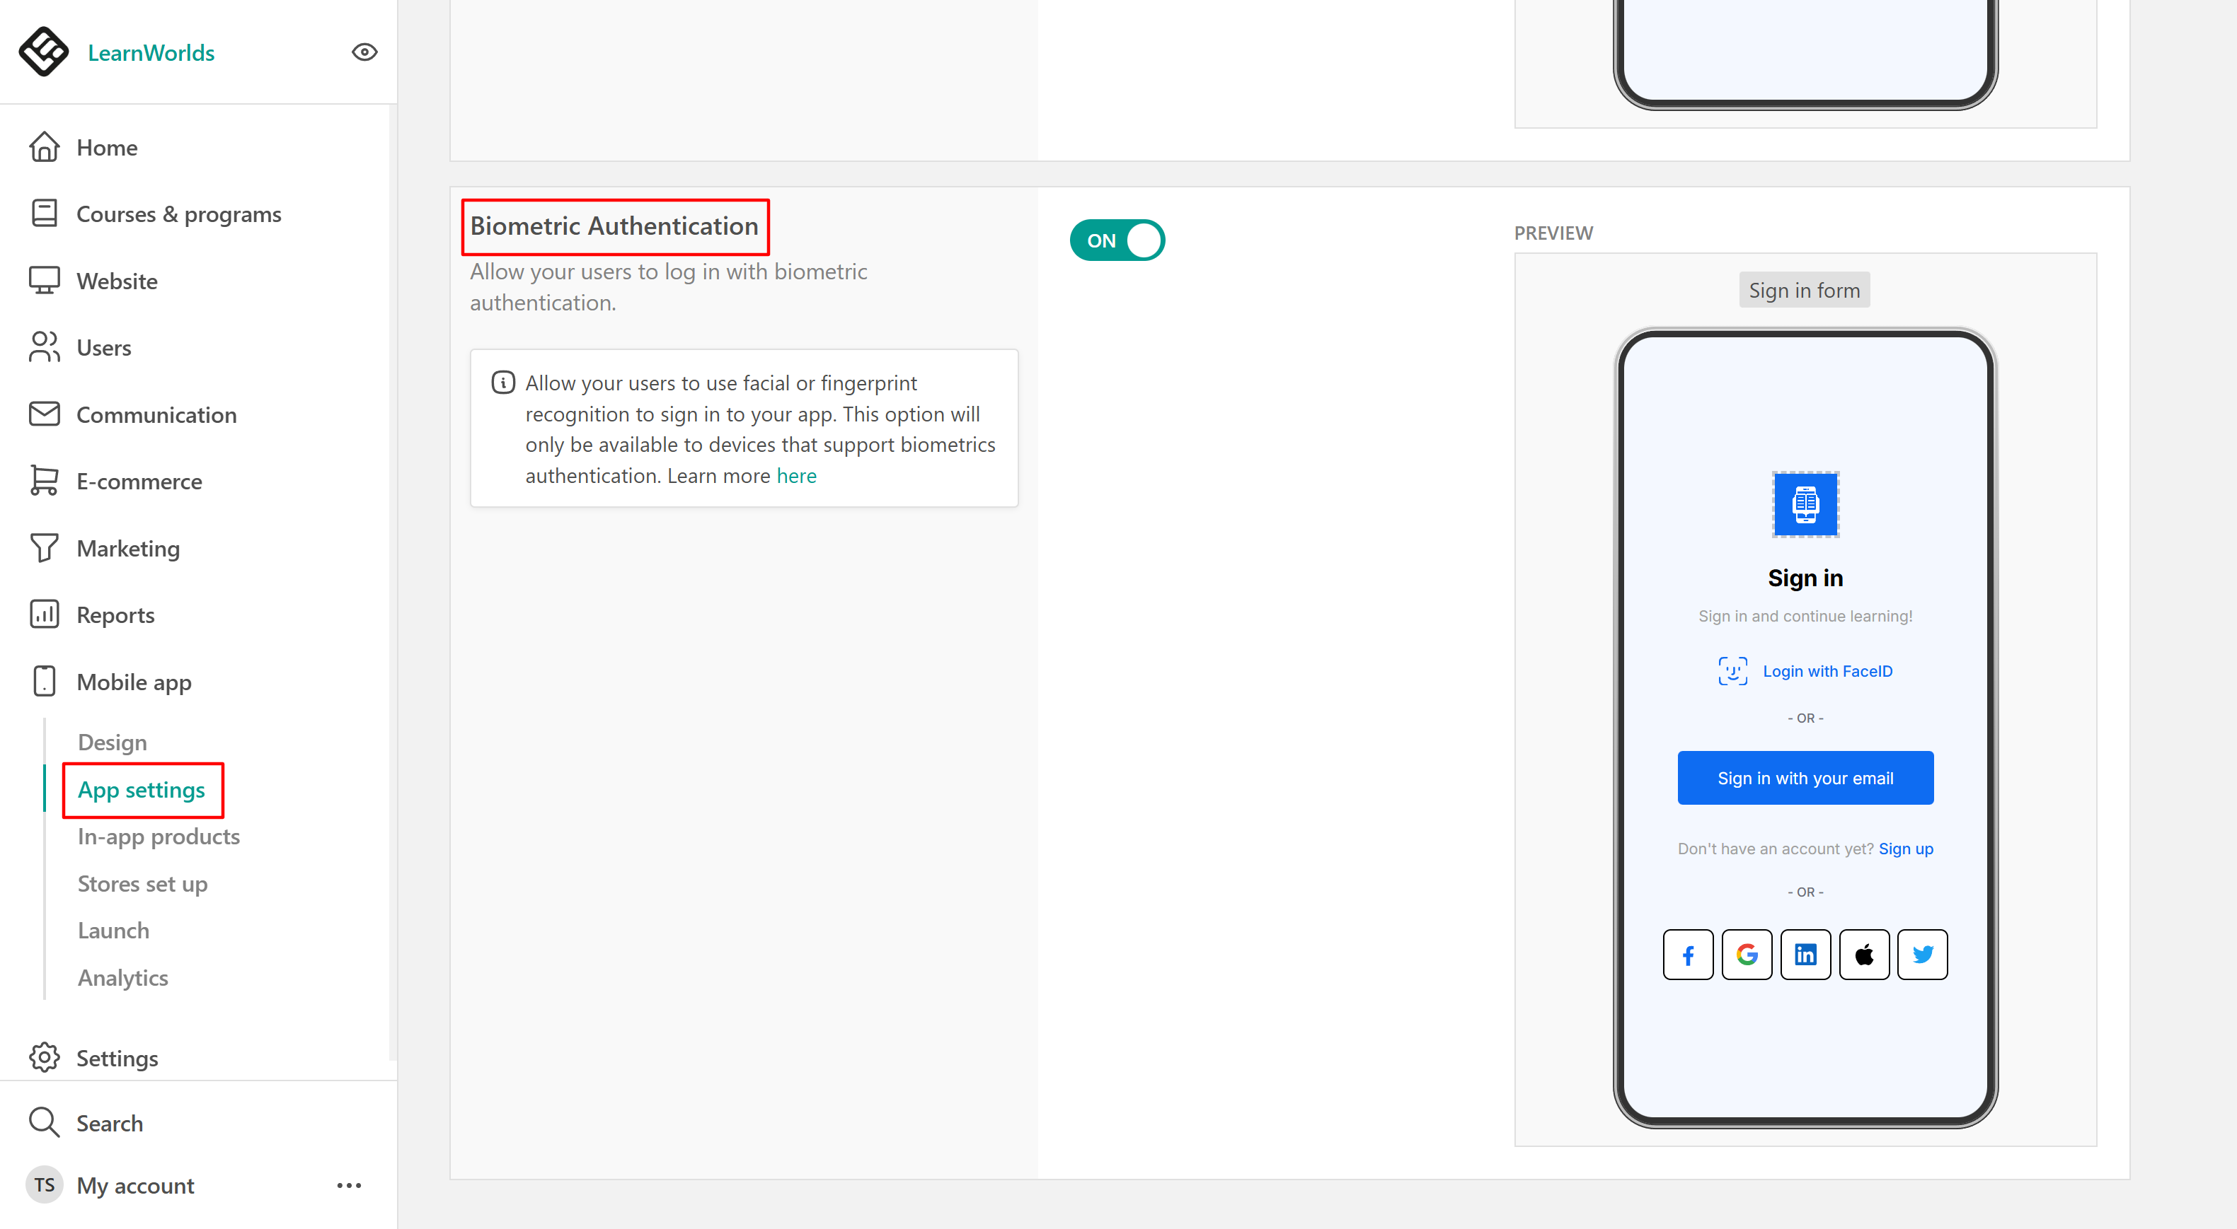The image size is (2237, 1229).
Task: Click the Apple login icon in preview
Action: (x=1863, y=955)
